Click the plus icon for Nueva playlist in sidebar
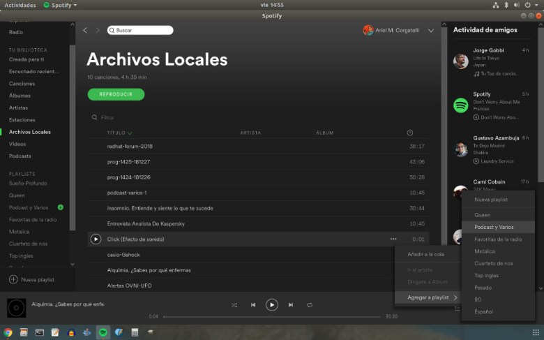Image resolution: width=544 pixels, height=340 pixels. pyautogui.click(x=13, y=279)
